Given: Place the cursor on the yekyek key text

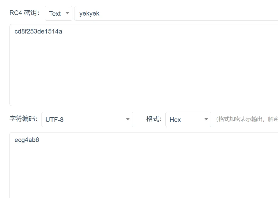Looking at the screenshot, I should (x=89, y=14).
